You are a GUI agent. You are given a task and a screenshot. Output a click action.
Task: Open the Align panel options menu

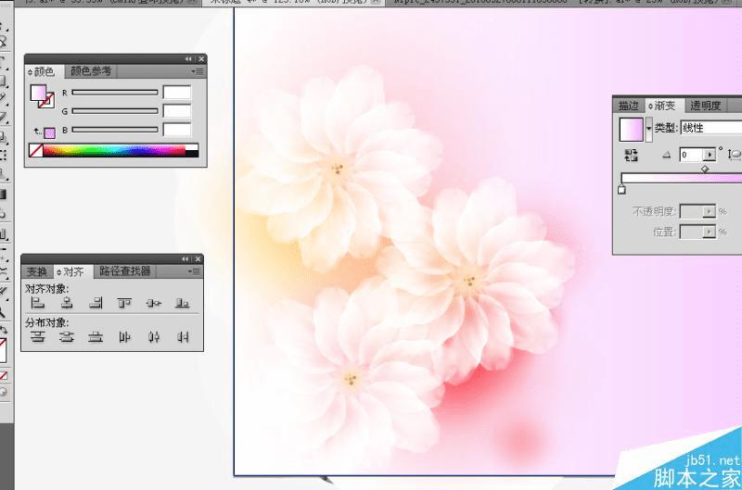195,271
